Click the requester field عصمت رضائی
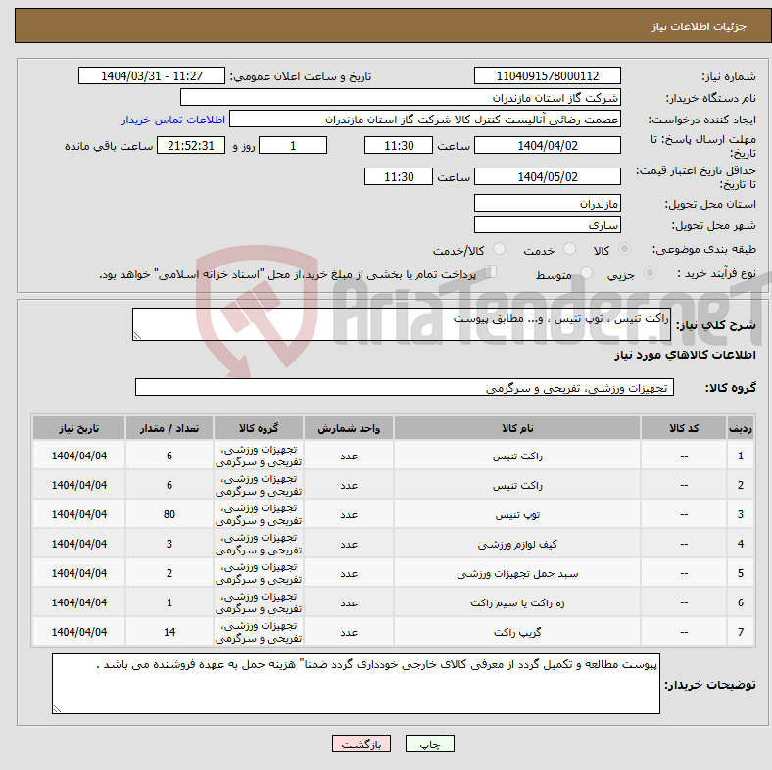The height and width of the screenshot is (770, 772). pos(425,120)
